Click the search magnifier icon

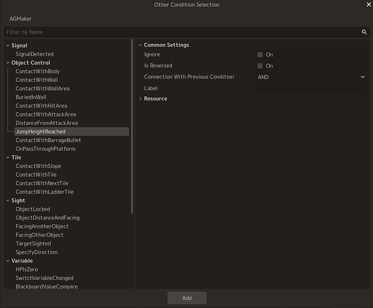[364, 32]
